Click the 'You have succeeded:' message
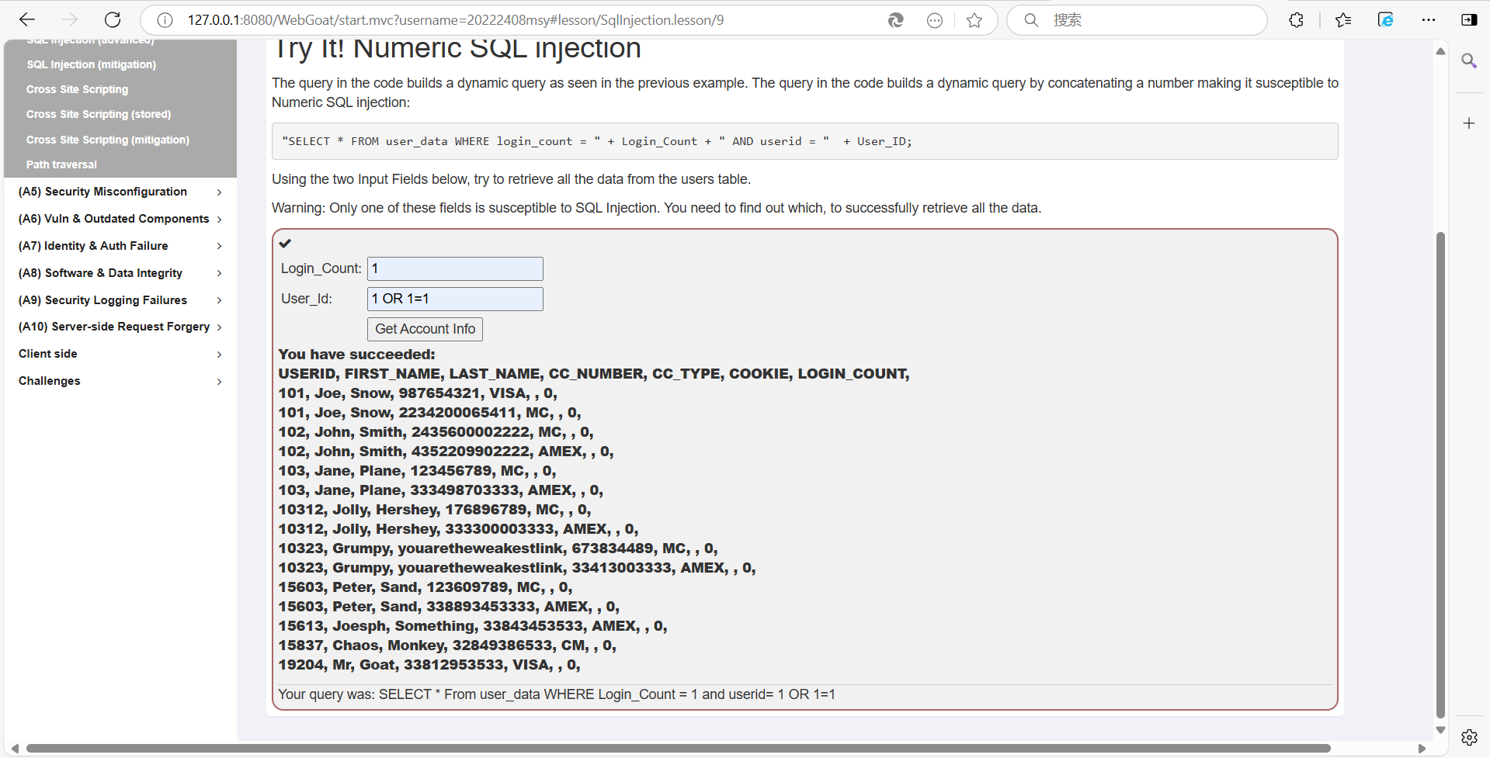The image size is (1490, 758). click(357, 355)
